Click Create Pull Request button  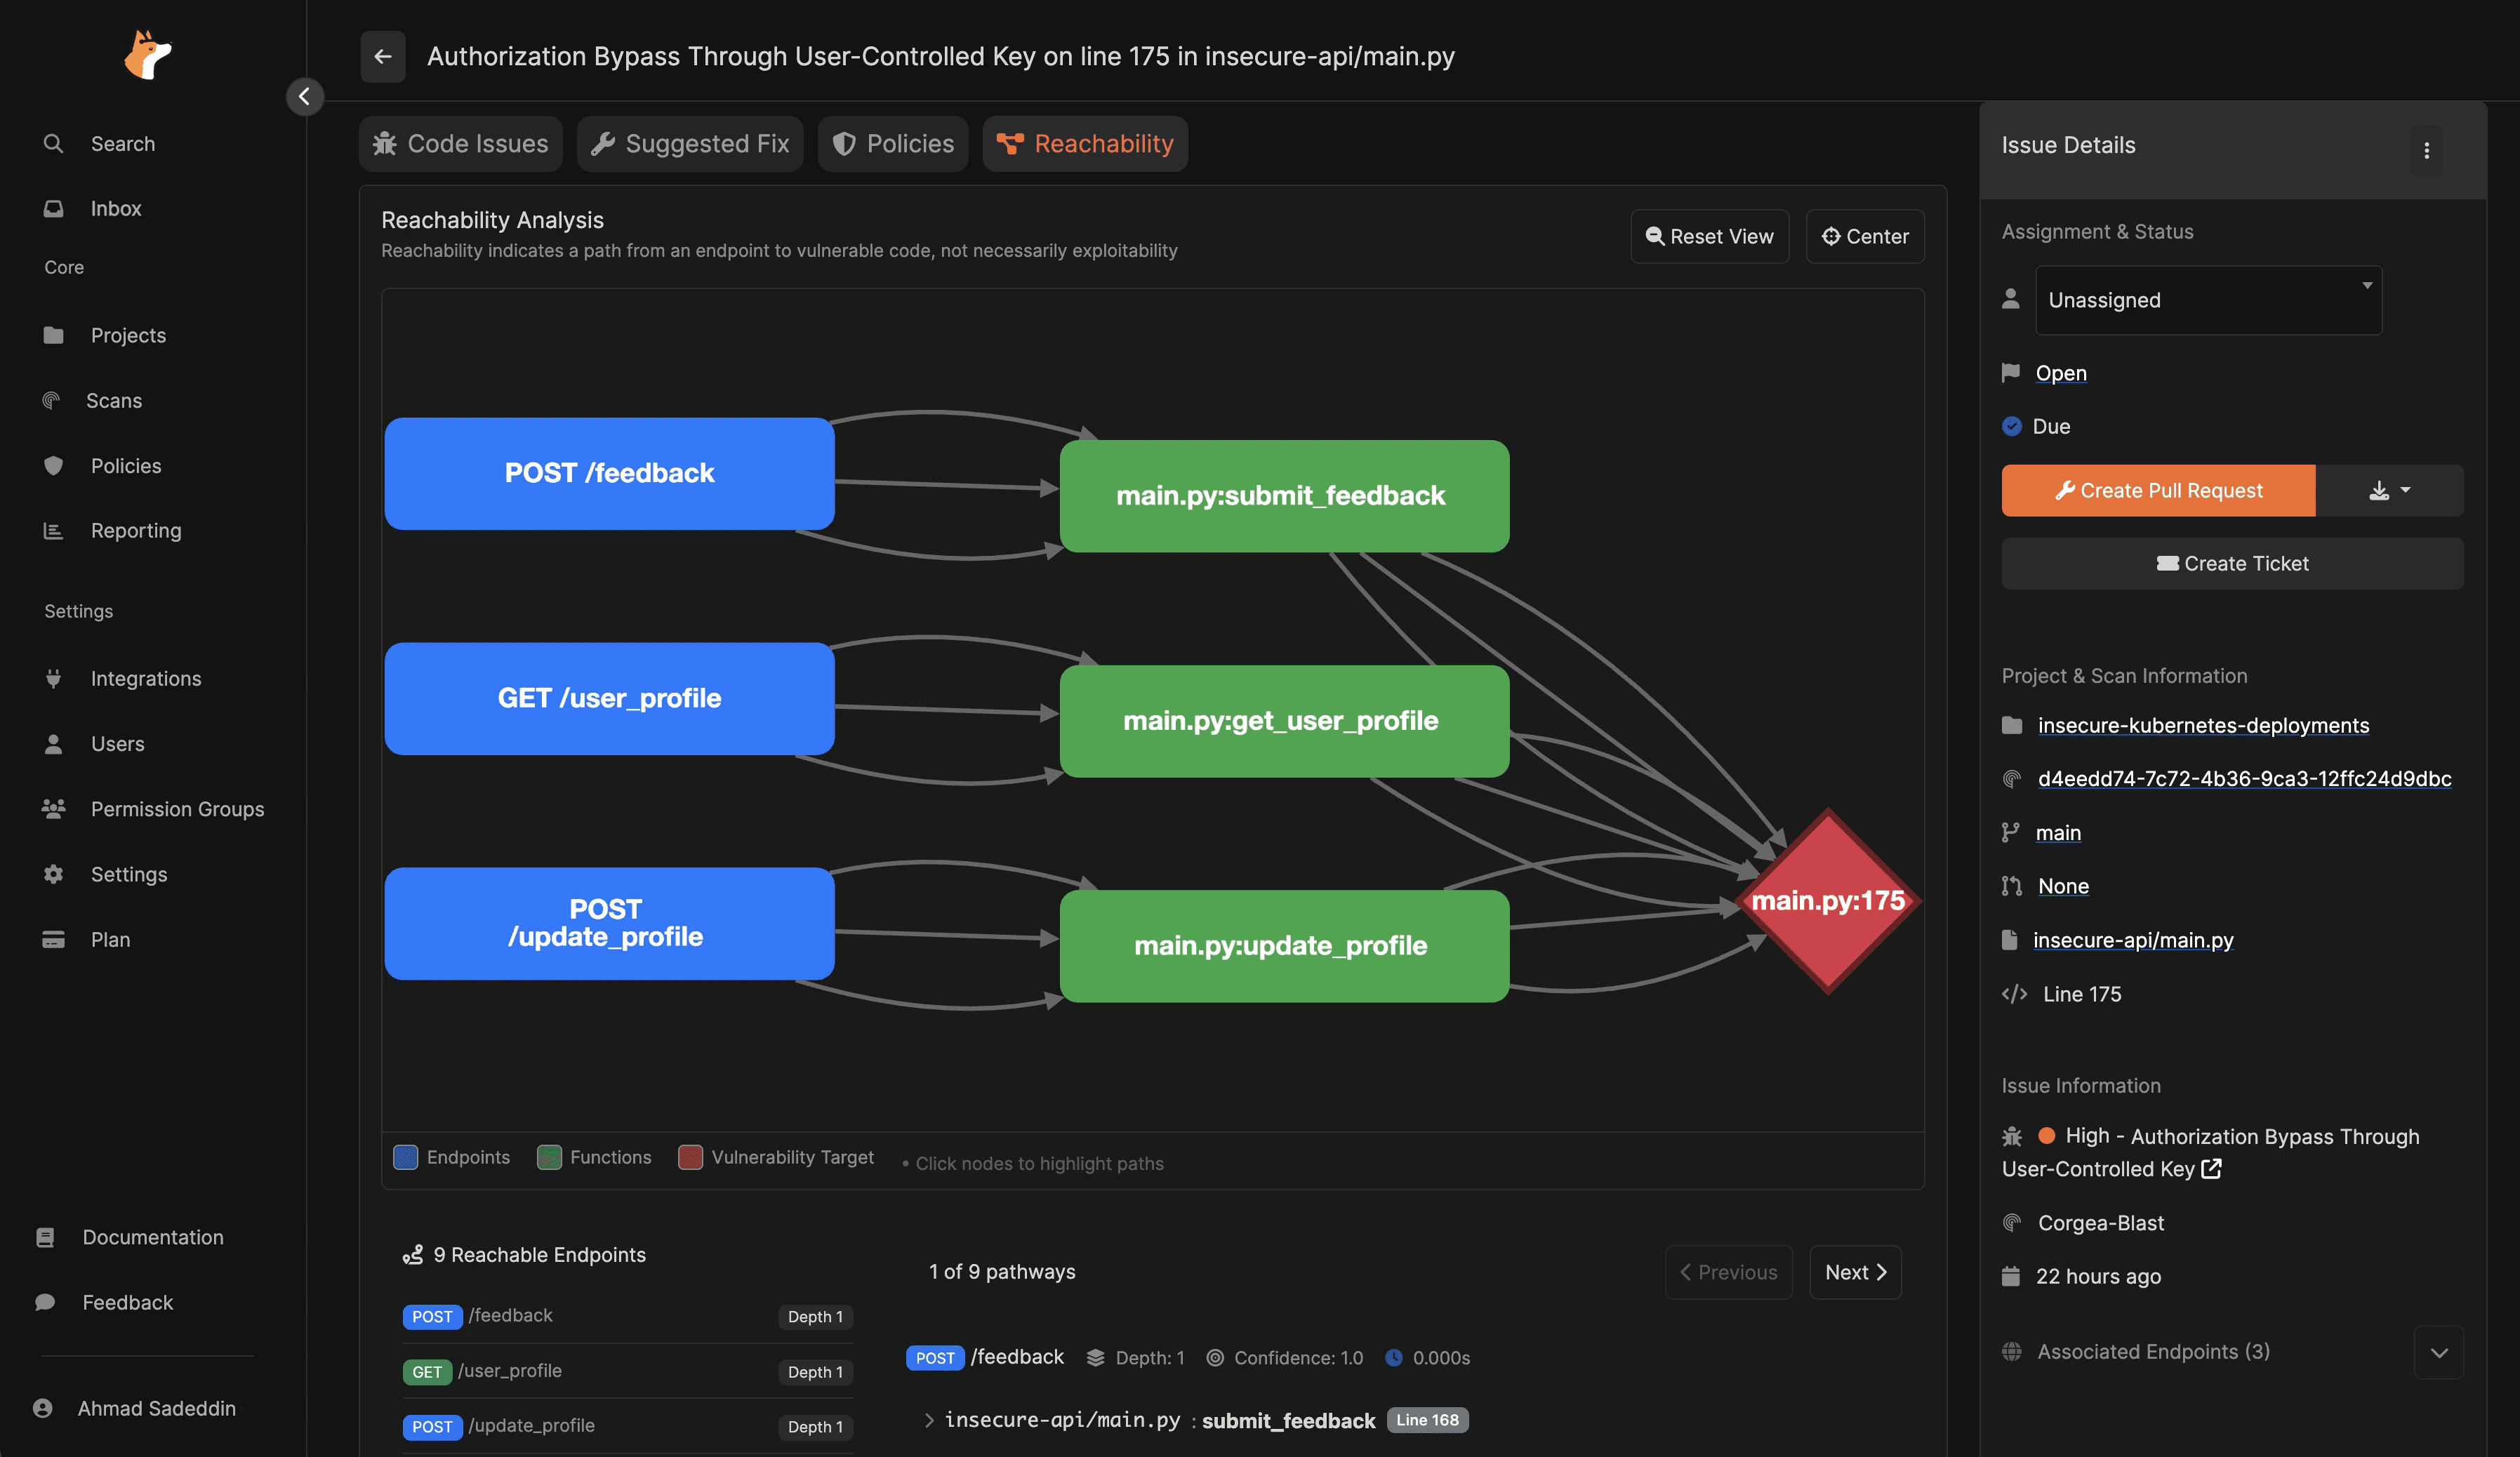[2157, 490]
